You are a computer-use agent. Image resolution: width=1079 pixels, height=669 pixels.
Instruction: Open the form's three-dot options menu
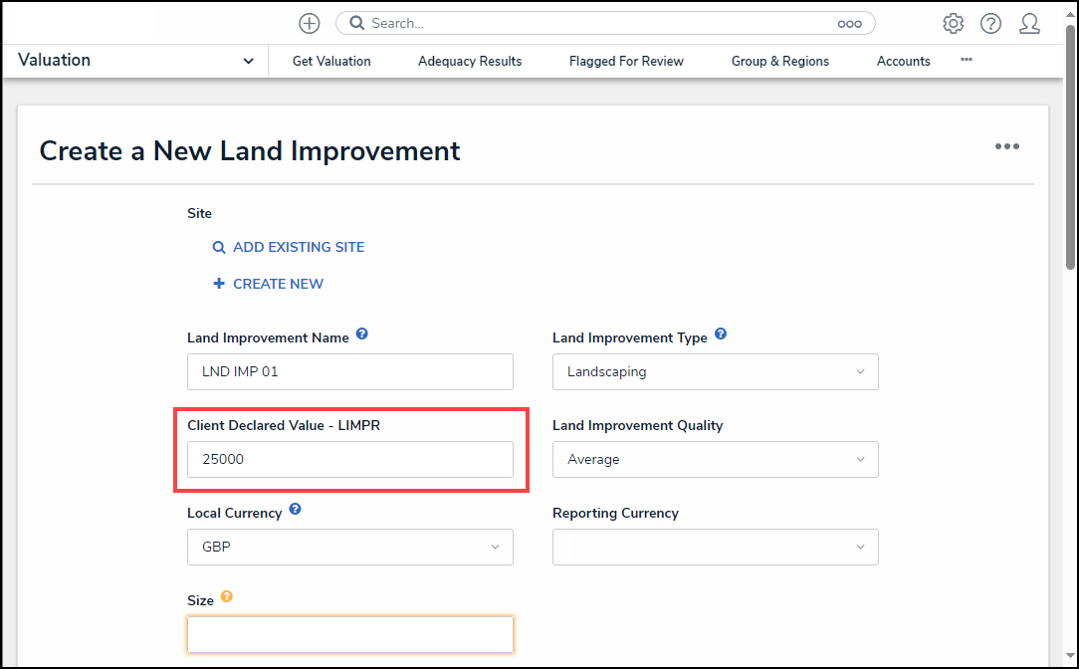(1006, 146)
